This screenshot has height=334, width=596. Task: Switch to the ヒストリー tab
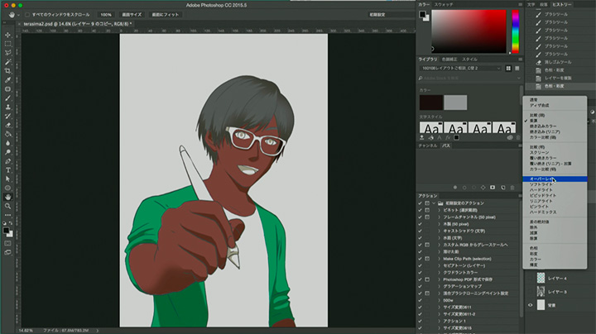pyautogui.click(x=562, y=5)
